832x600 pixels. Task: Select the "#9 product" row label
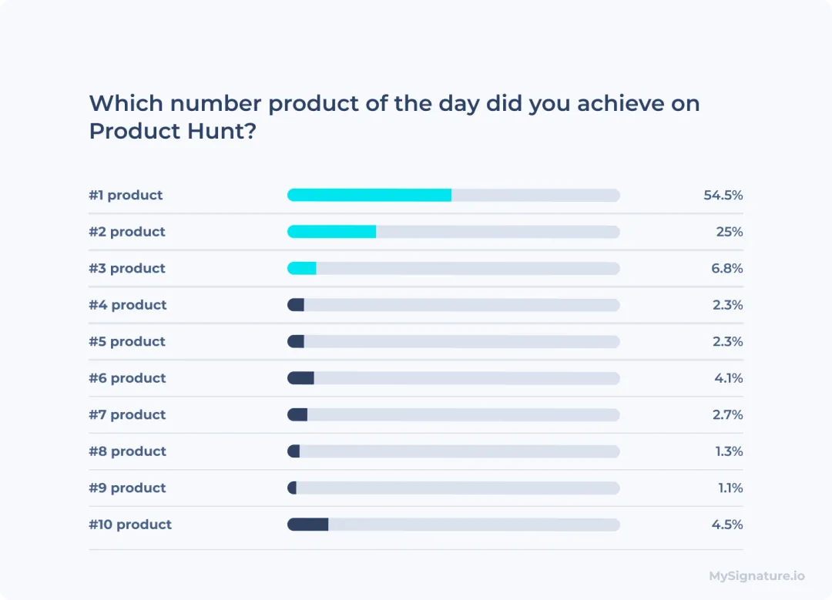click(x=127, y=488)
